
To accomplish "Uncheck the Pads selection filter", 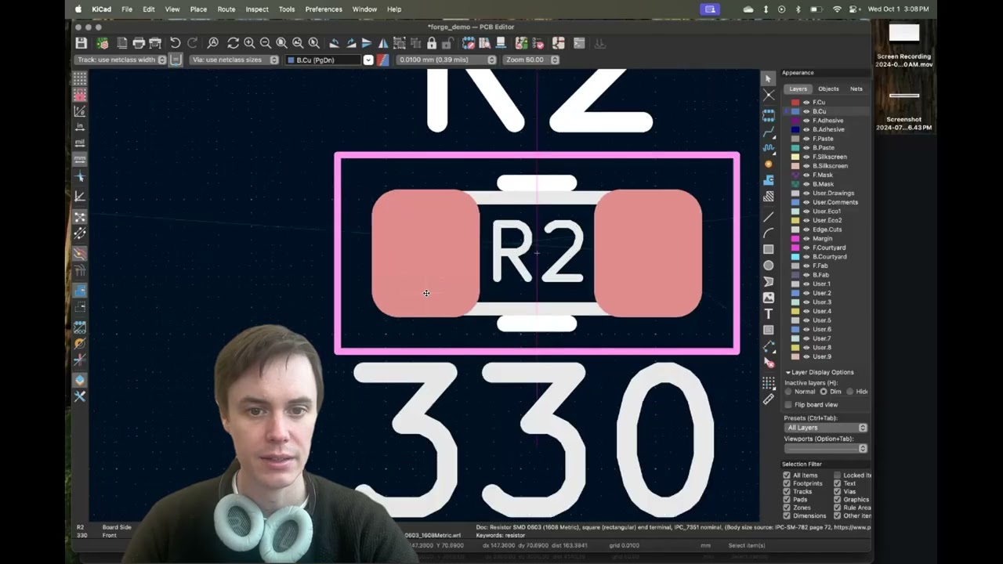I will (x=787, y=500).
